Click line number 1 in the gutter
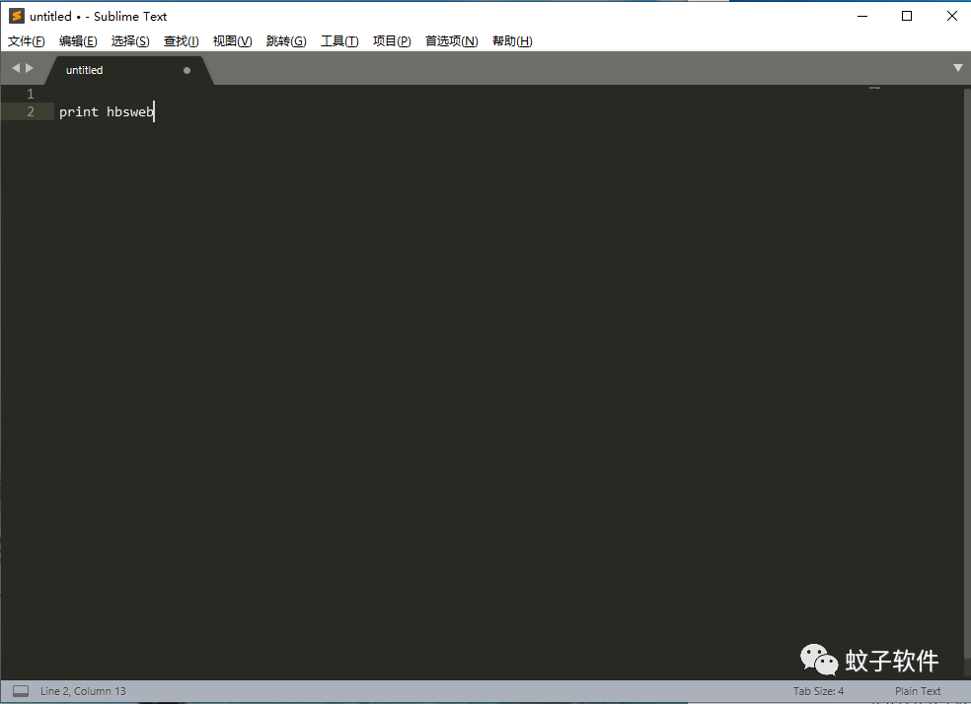This screenshot has width=971, height=704. point(31,94)
